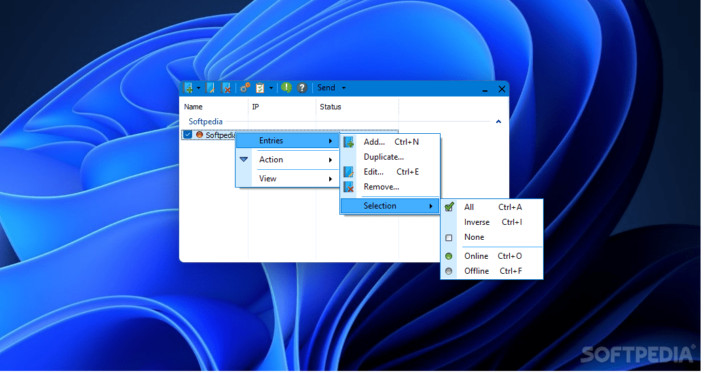Click the gray question mark help icon

pos(302,88)
